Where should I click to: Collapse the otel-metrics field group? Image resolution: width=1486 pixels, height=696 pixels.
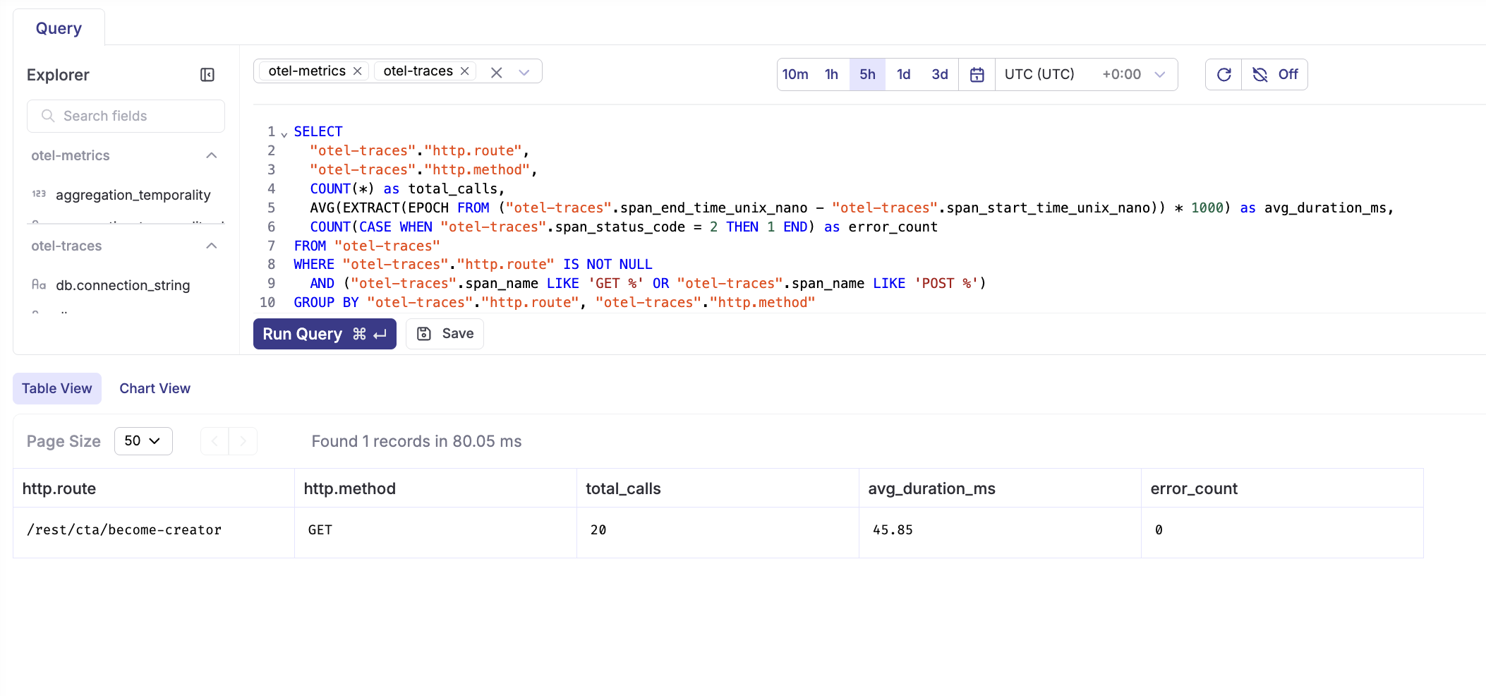point(211,156)
